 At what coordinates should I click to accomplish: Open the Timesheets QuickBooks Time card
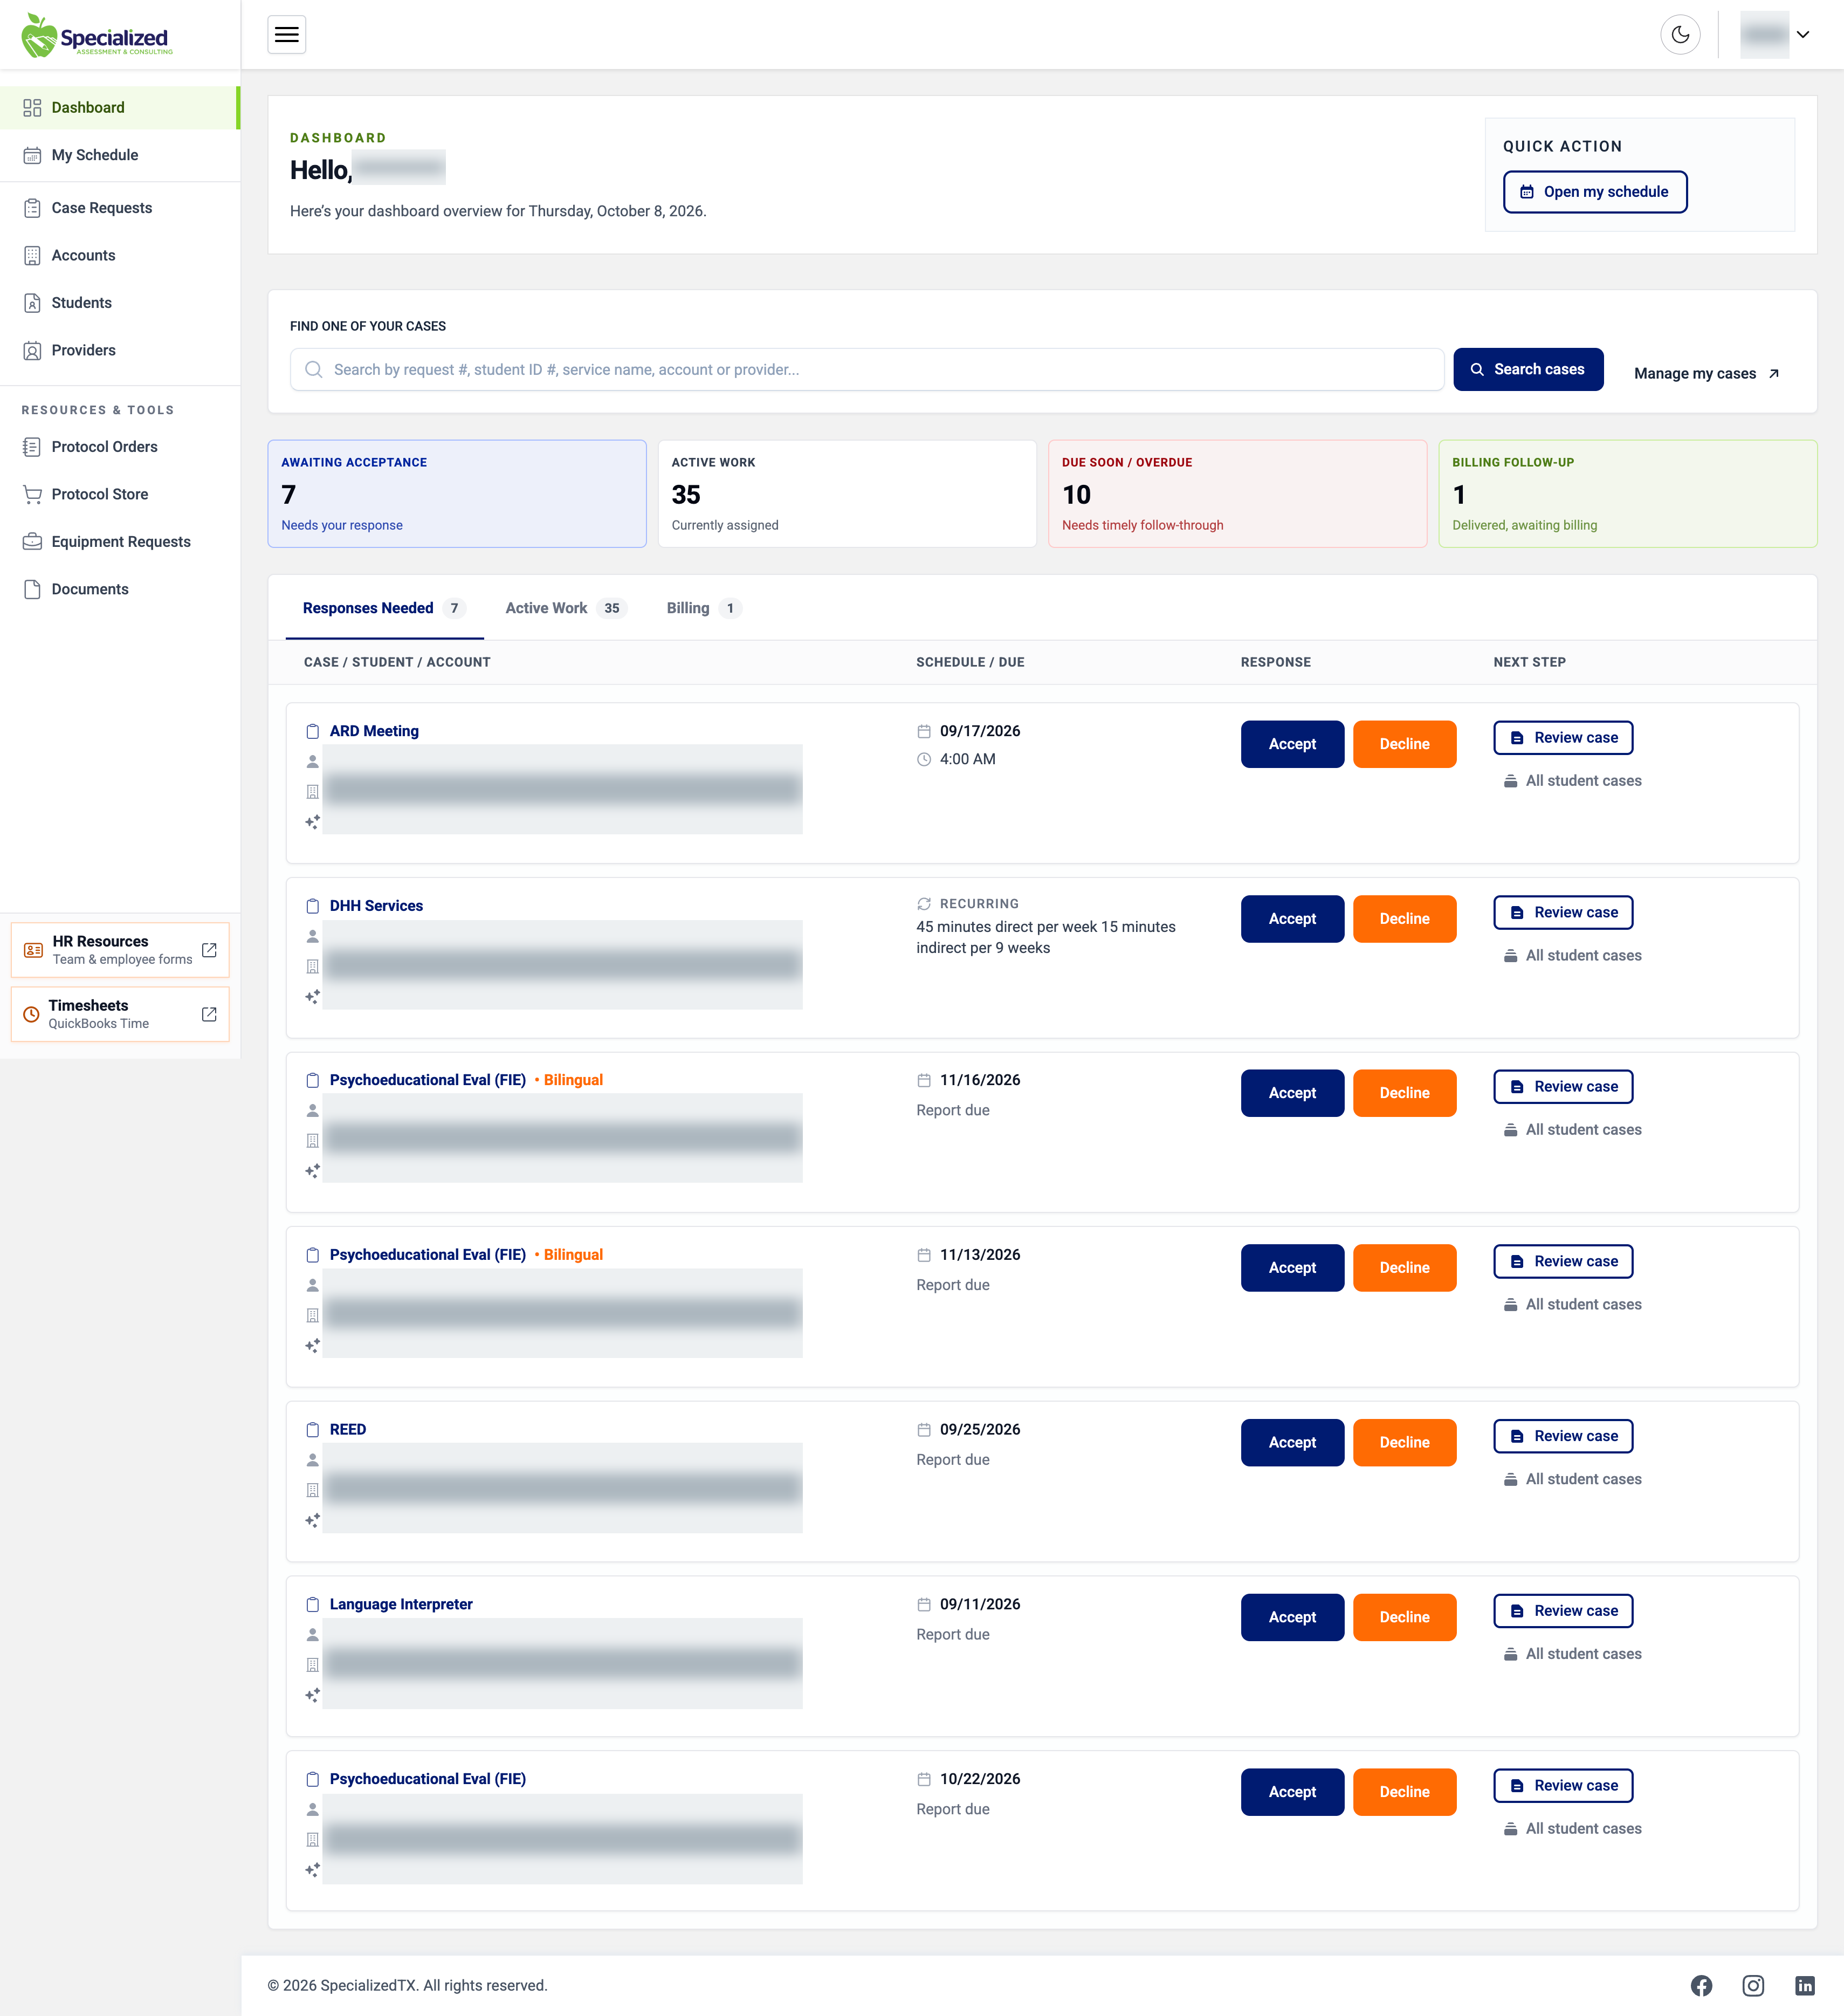pos(120,1014)
